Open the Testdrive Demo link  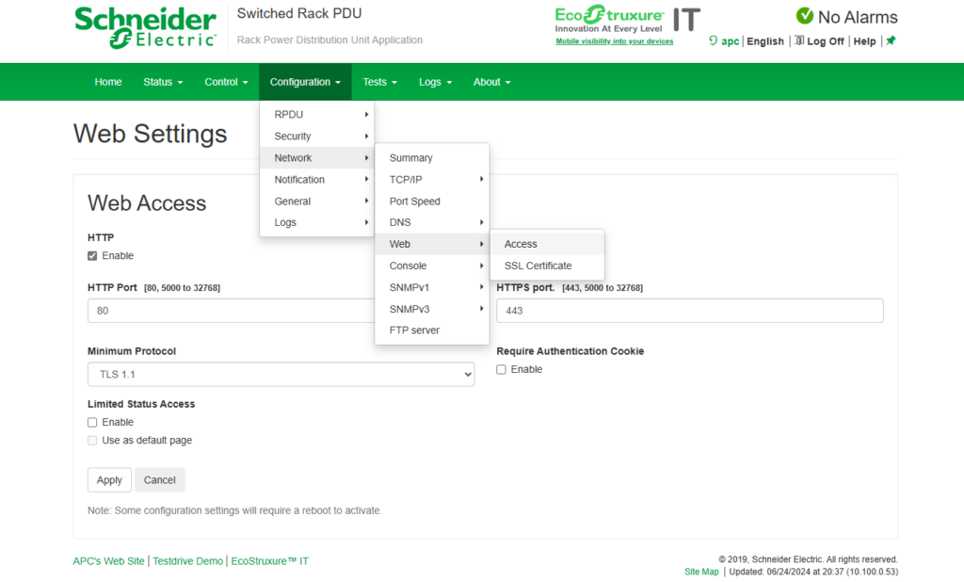click(187, 560)
